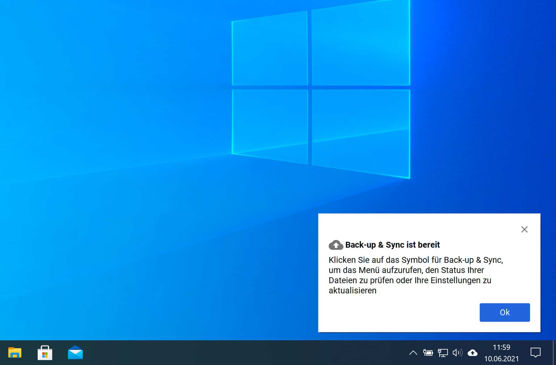
Task: Click the speaker volume tray icon
Action: [457, 353]
